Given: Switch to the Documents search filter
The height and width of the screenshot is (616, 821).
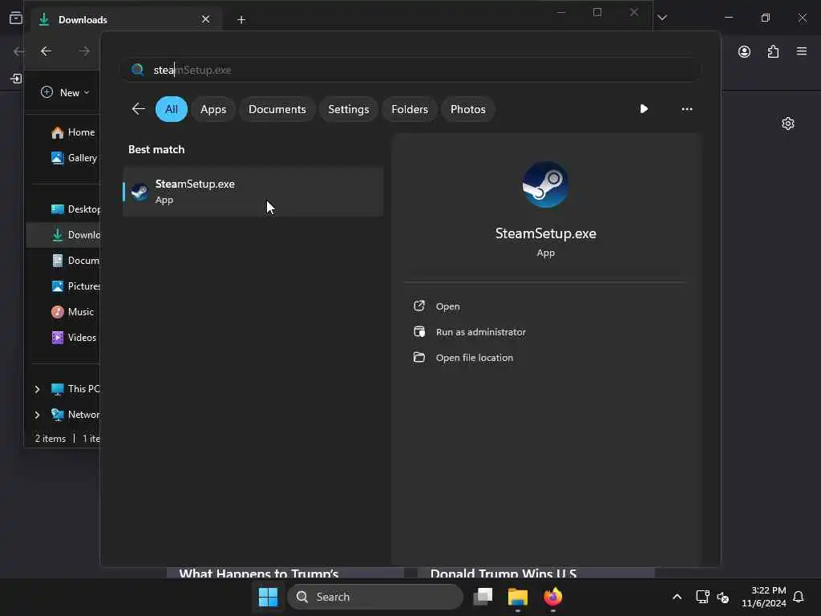Looking at the screenshot, I should coord(277,109).
